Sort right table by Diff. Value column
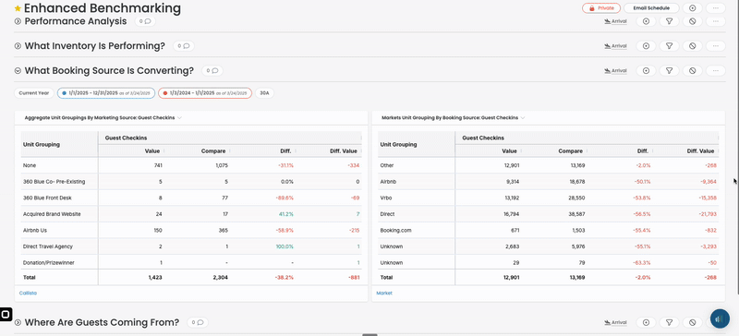Image resolution: width=739 pixels, height=336 pixels. [701, 151]
